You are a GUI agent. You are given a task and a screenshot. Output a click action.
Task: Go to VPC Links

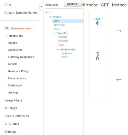[x=12, y=124]
